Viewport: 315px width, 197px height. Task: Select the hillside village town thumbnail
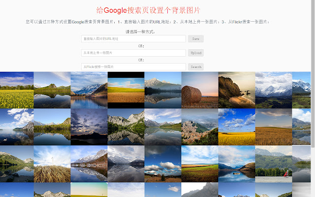point(200,127)
